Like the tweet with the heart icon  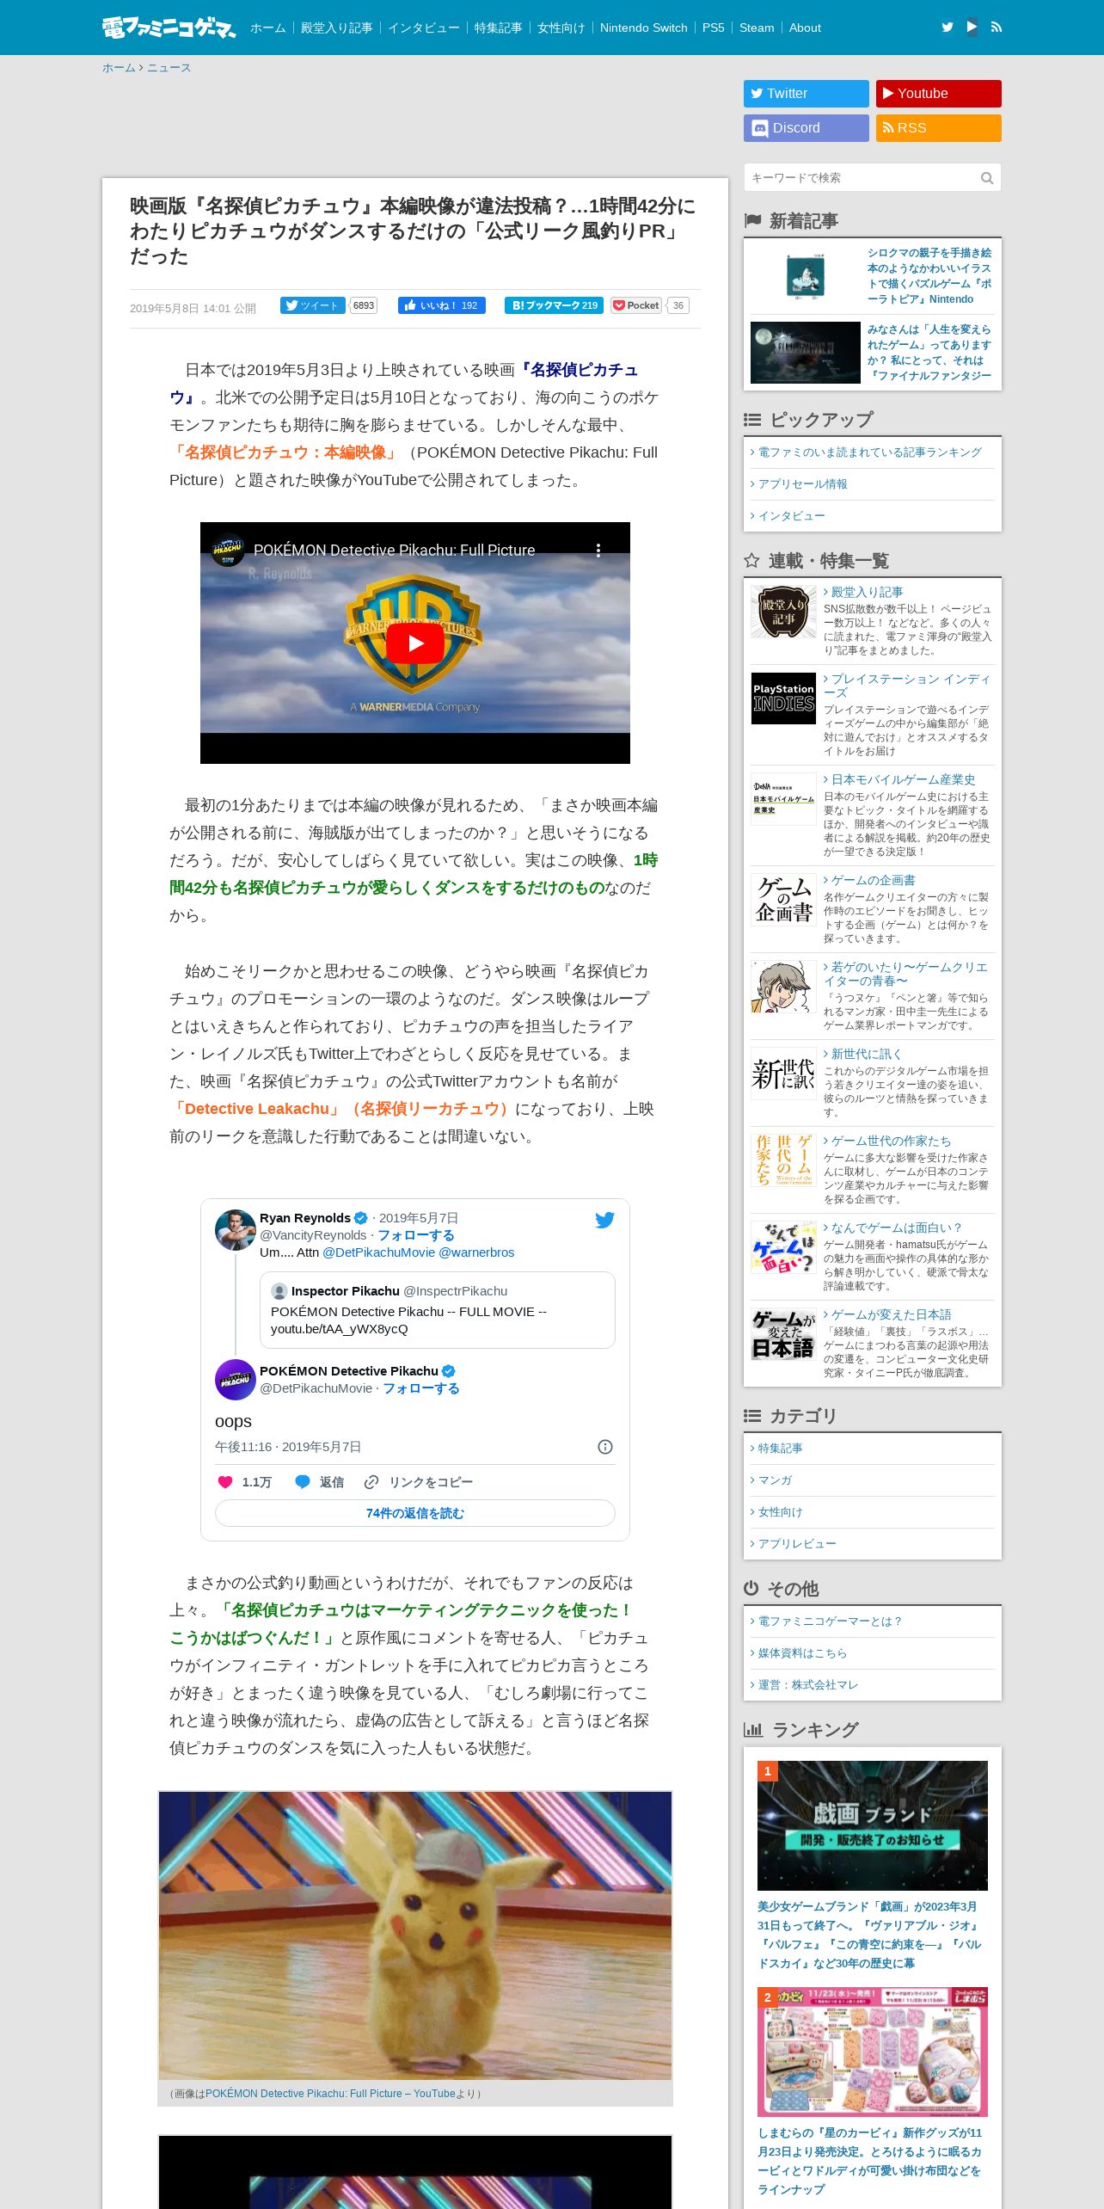coord(225,1482)
